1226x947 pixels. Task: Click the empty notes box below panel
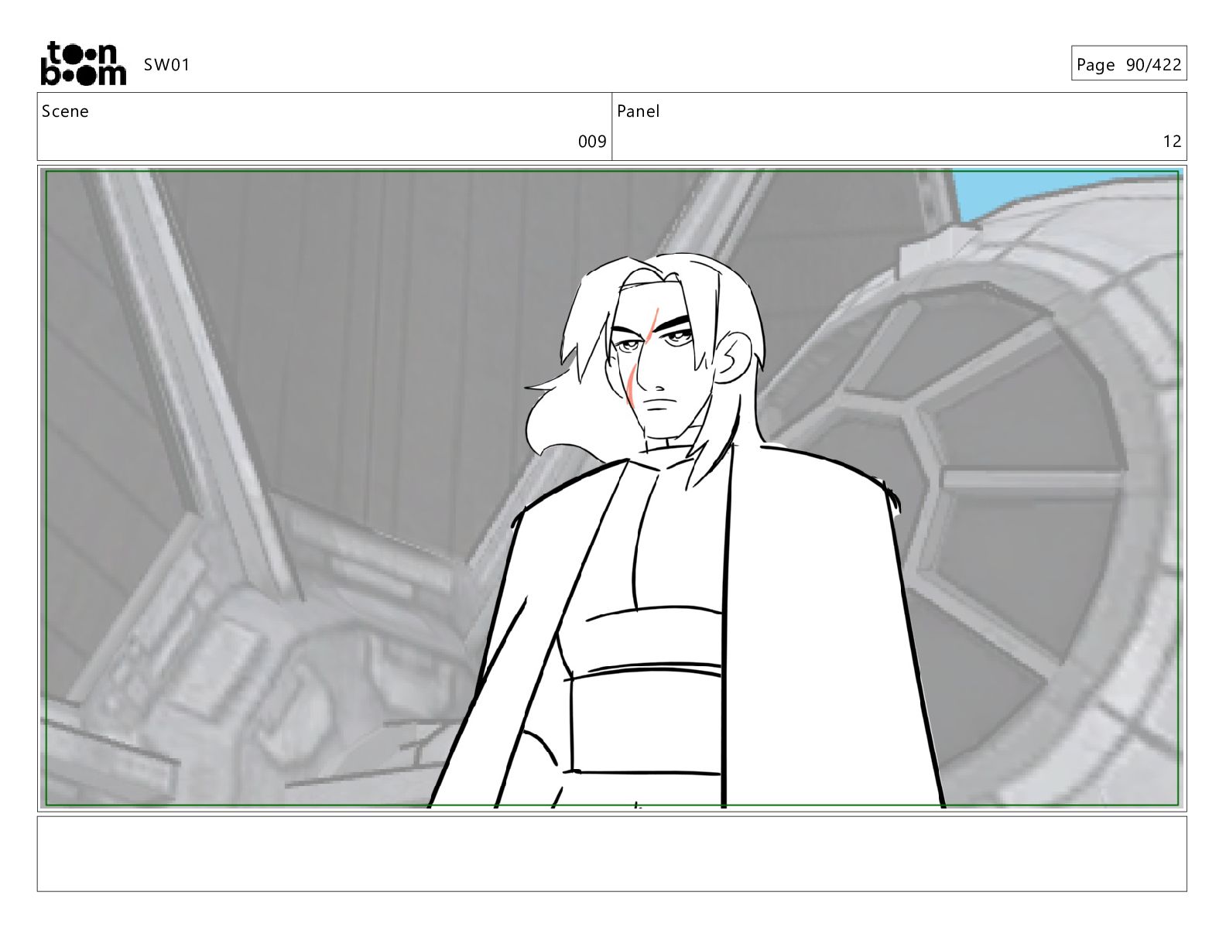point(611,853)
